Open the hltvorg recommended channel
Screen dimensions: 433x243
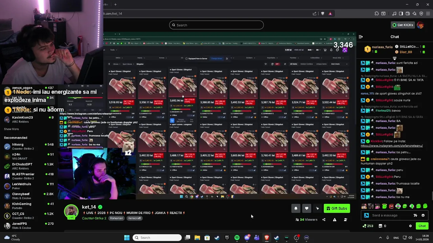(x=29, y=146)
